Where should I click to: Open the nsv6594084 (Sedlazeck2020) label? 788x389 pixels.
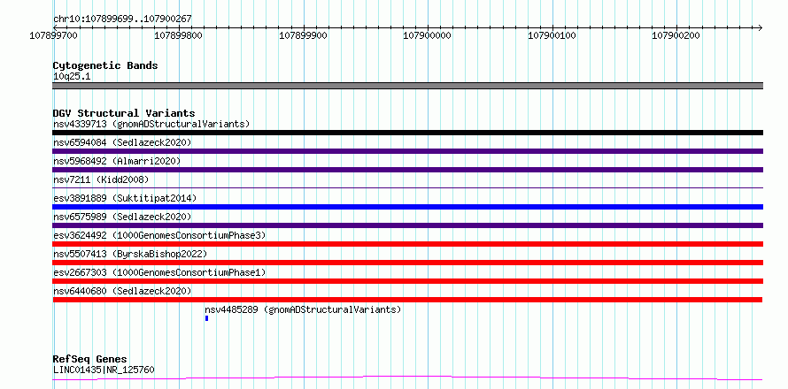pos(122,142)
